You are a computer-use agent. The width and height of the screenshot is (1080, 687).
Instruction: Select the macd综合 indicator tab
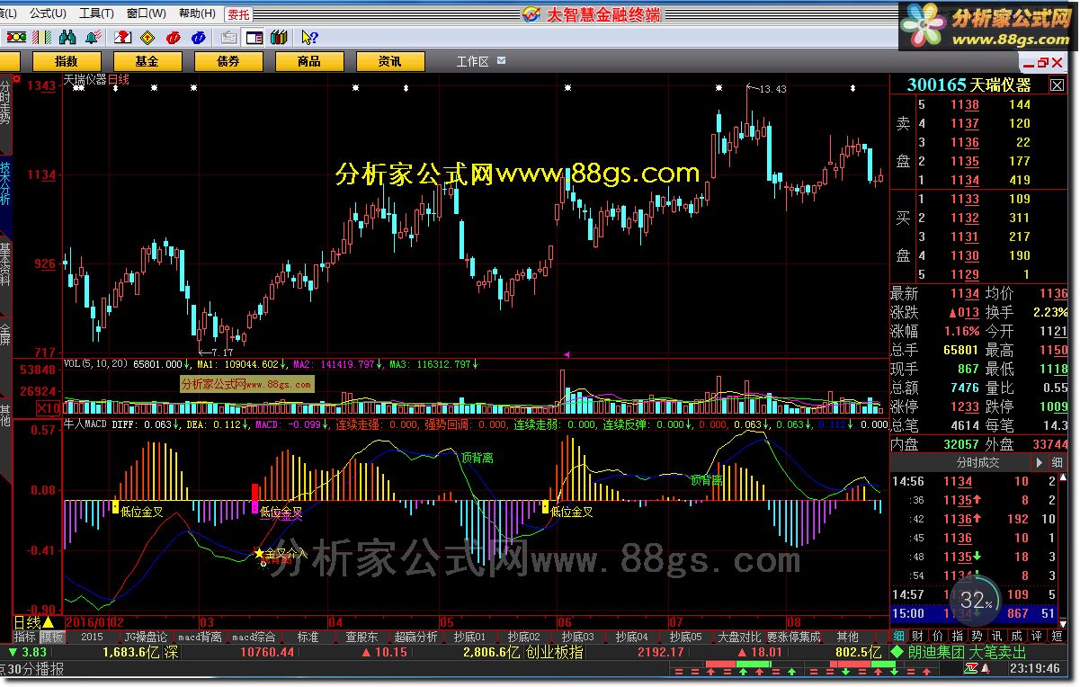254,637
